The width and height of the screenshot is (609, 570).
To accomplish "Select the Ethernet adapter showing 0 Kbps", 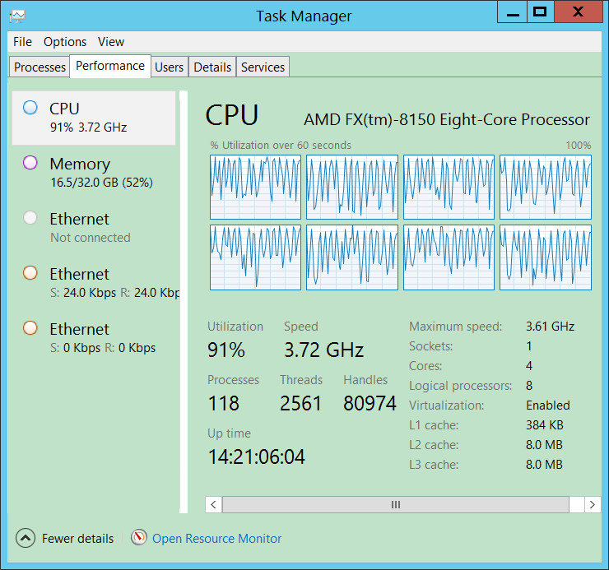I will [x=95, y=336].
